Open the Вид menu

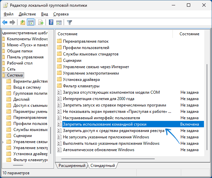pyautogui.click(x=45, y=14)
